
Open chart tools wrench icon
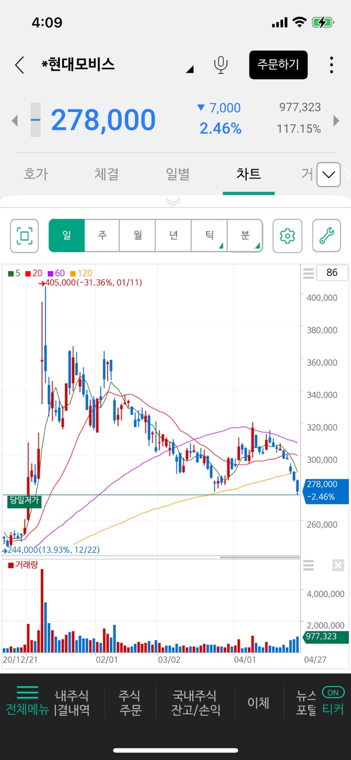tap(327, 235)
